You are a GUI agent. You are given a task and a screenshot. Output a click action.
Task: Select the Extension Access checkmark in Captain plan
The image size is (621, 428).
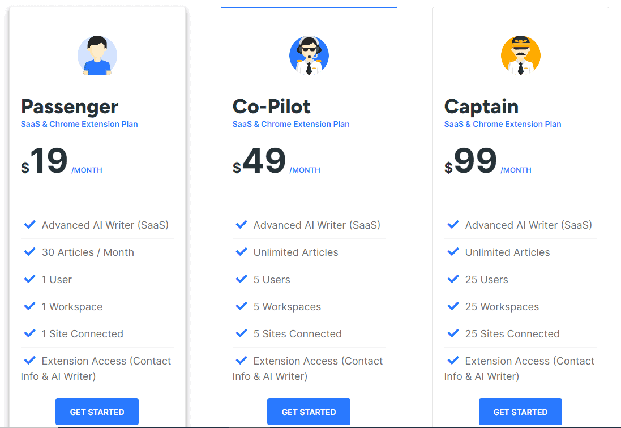453,361
